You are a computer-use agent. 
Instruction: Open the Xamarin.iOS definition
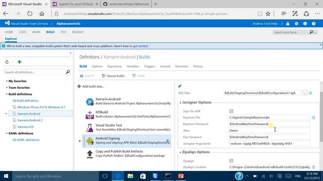point(26,127)
